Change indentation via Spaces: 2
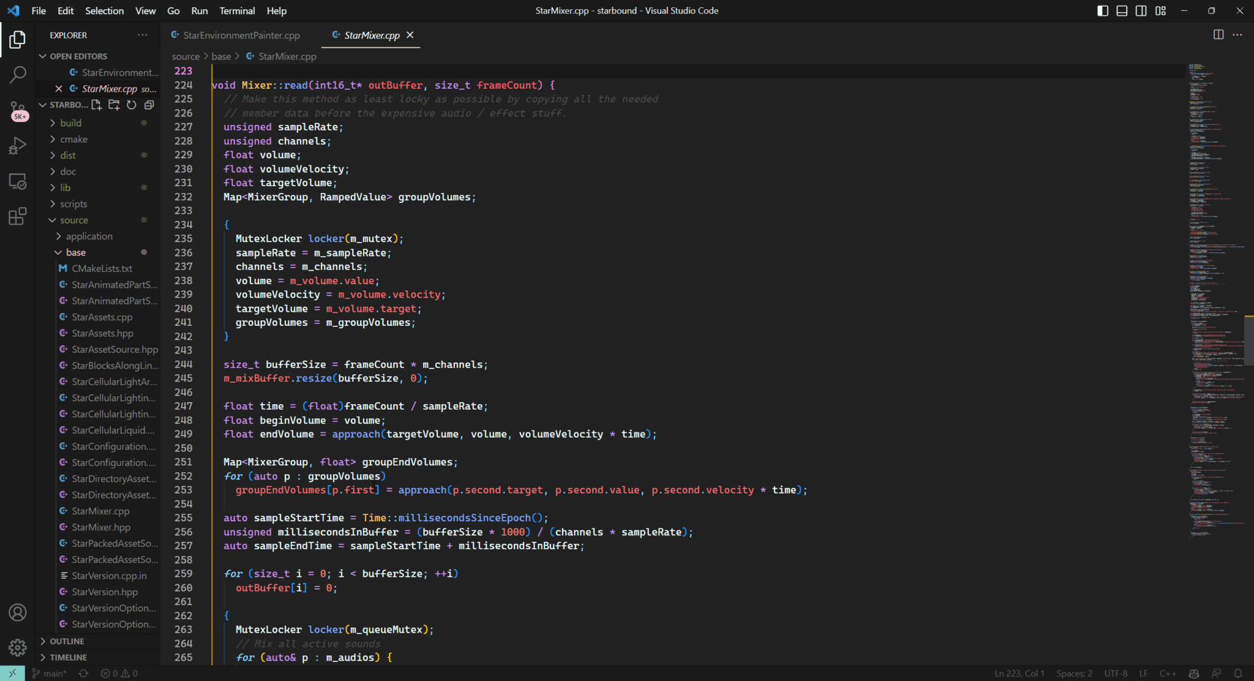Image resolution: width=1254 pixels, height=681 pixels. [1074, 673]
